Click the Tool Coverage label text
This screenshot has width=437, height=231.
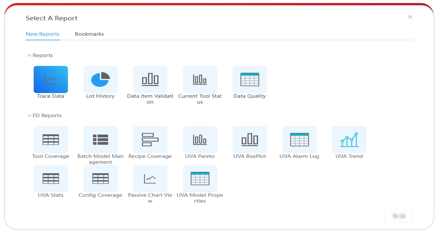click(x=51, y=156)
